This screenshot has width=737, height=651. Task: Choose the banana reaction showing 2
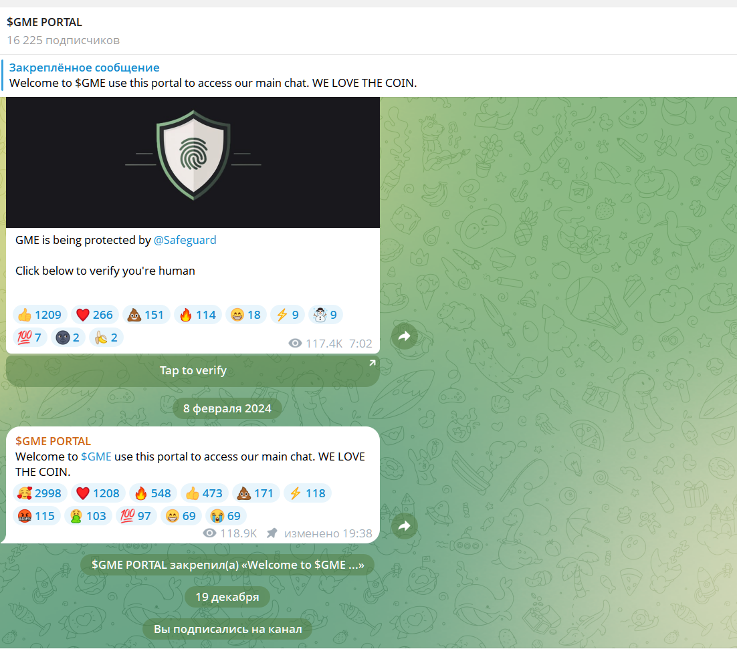pyautogui.click(x=106, y=338)
